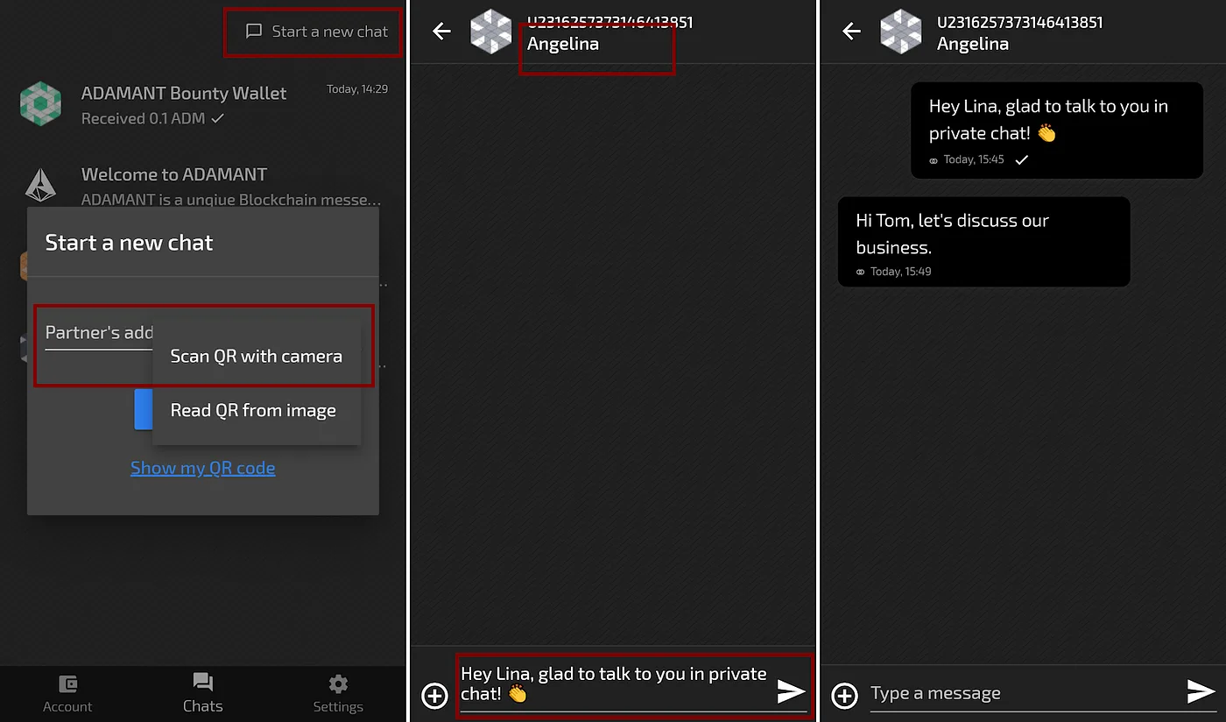Click the drafted Hey Lina message field

[615, 684]
